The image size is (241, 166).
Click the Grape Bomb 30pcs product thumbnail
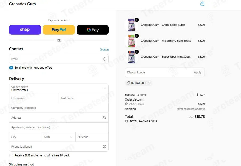[x=132, y=25]
